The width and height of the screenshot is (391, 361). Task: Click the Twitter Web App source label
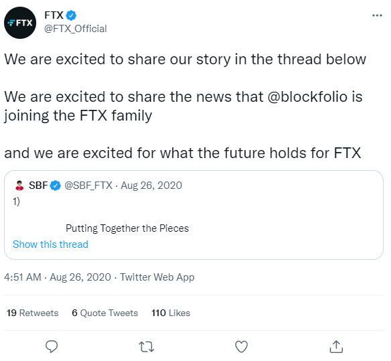click(157, 277)
